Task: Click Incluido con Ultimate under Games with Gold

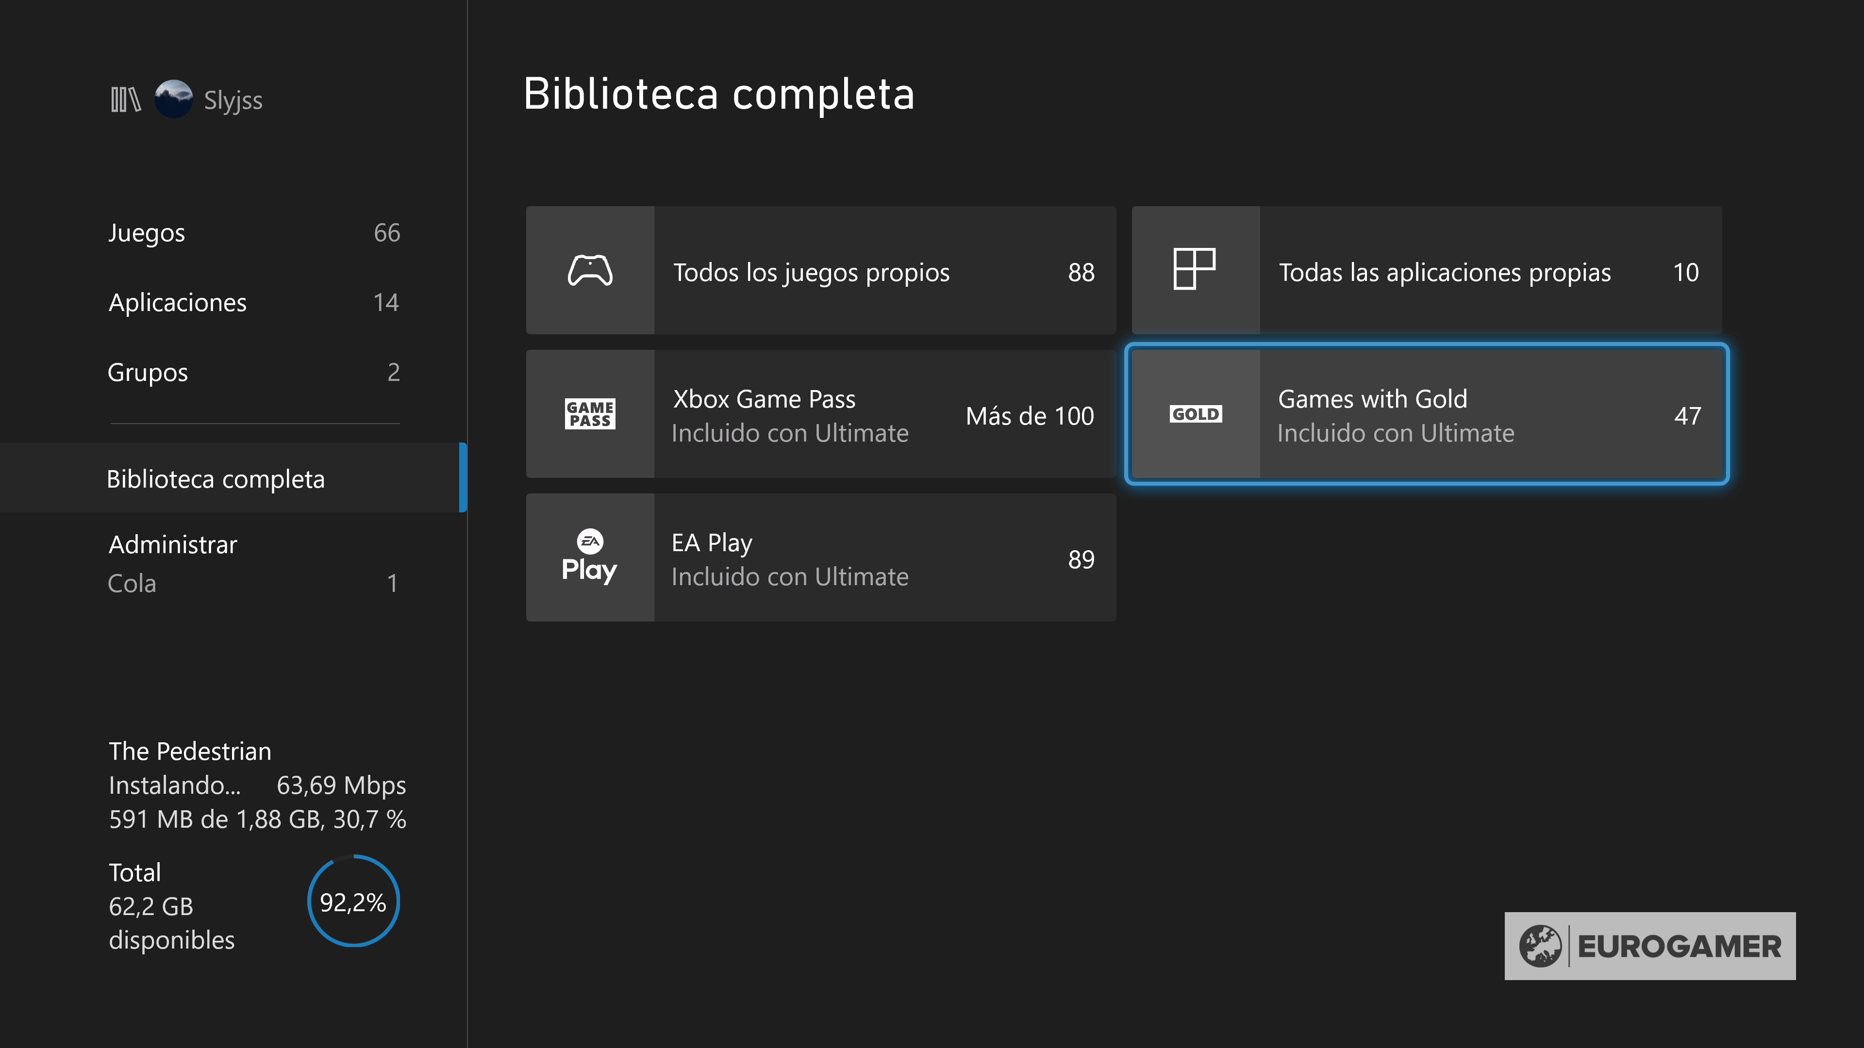Action: (x=1395, y=433)
